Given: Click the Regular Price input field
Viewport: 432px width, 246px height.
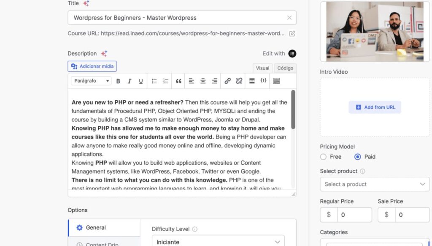Looking at the screenshot, I should pyautogui.click(x=354, y=215).
